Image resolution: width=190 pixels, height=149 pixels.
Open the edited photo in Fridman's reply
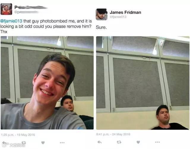[143, 83]
